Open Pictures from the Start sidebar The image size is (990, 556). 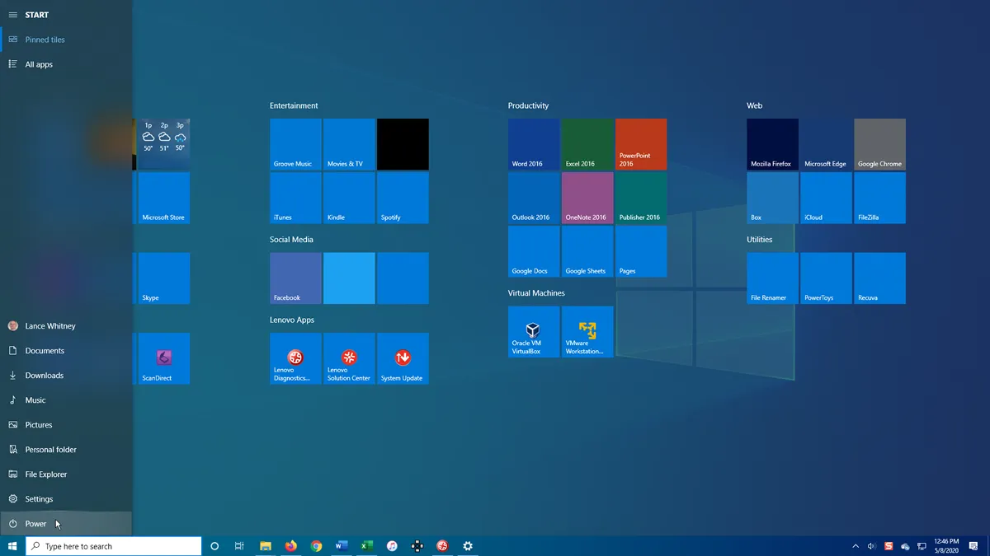(x=66, y=425)
